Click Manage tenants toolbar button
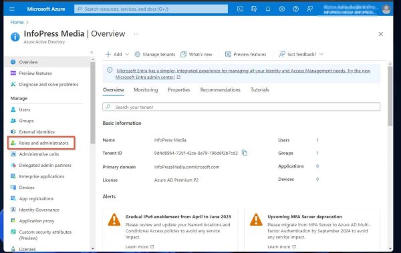Screen dimensions: 401x253 [155, 54]
